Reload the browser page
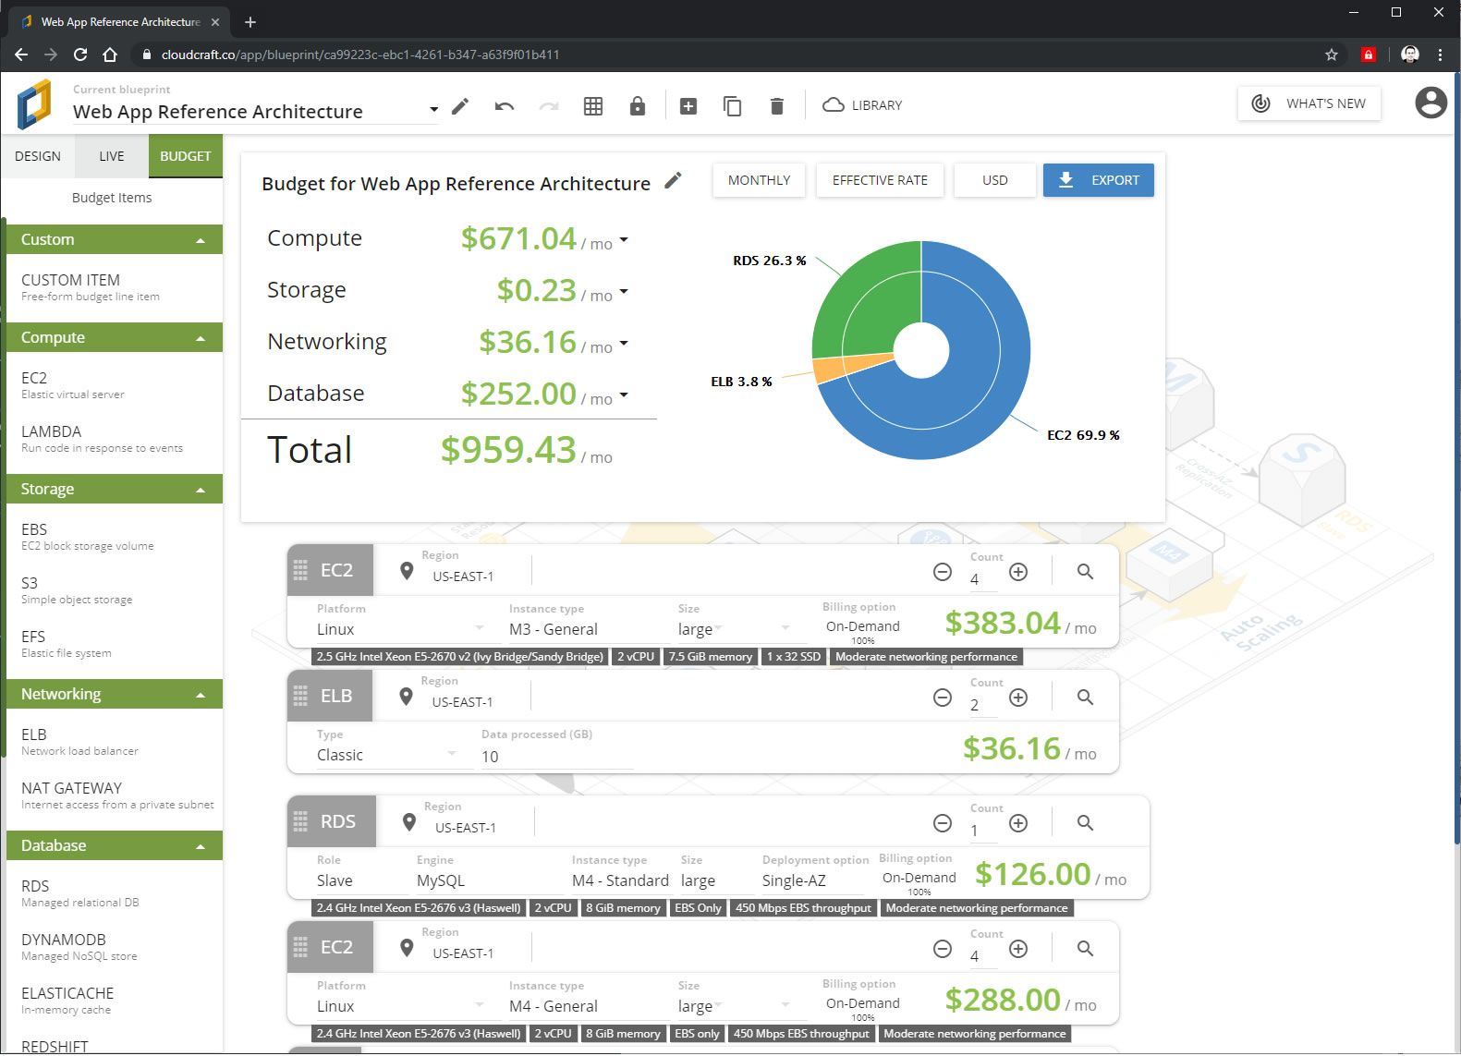Image resolution: width=1461 pixels, height=1056 pixels. click(80, 55)
